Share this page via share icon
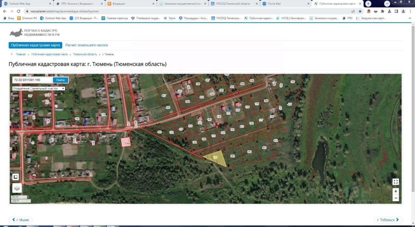The height and width of the screenshot is (227, 415). [353, 11]
